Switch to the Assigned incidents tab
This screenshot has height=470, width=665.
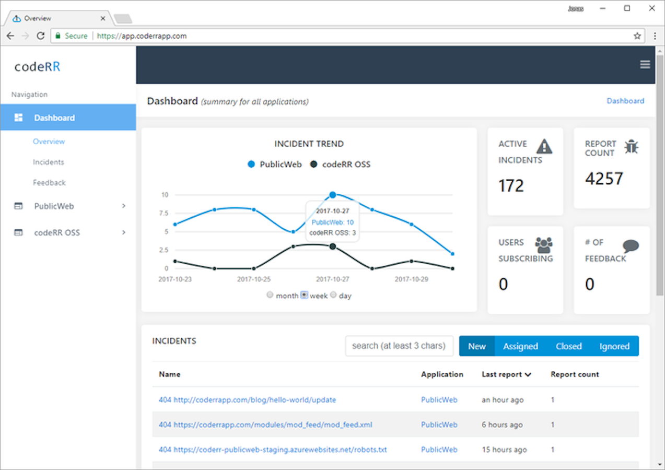pyautogui.click(x=520, y=346)
